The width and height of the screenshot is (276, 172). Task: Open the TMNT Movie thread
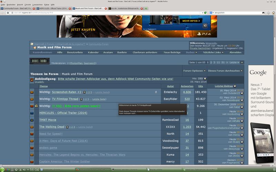pos(48,120)
